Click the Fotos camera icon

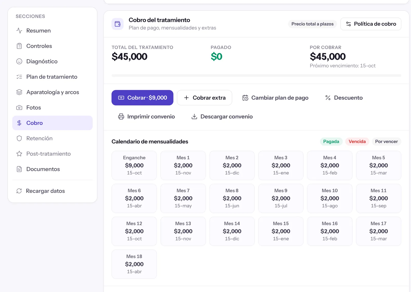(x=19, y=108)
